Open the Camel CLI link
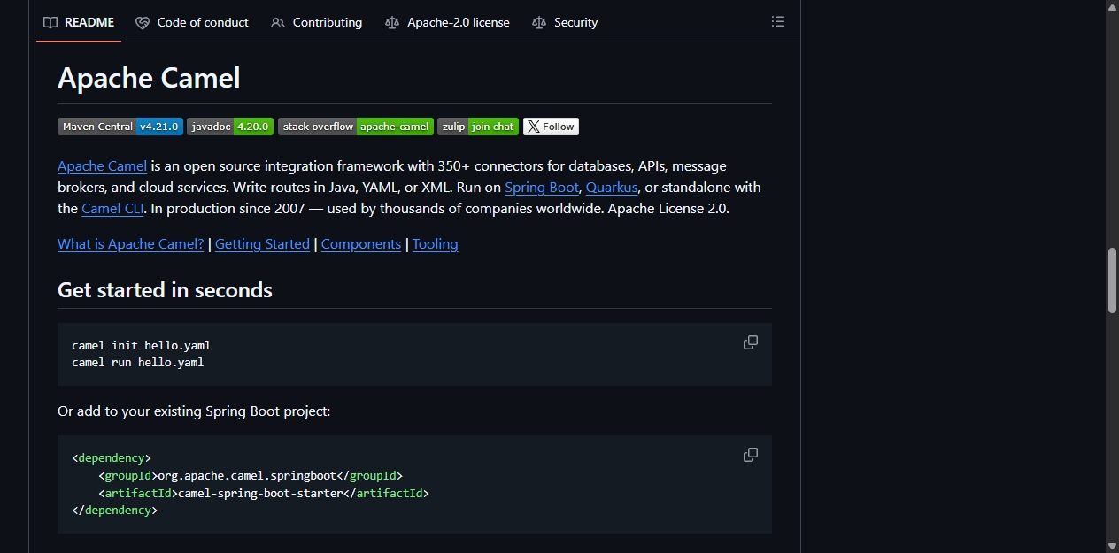The image size is (1119, 553). point(112,209)
